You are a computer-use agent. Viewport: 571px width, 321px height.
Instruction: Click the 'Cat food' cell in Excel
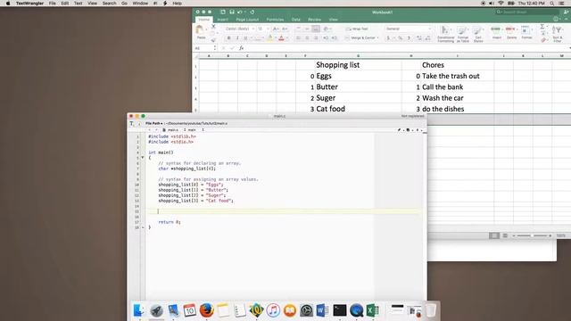tap(330, 109)
